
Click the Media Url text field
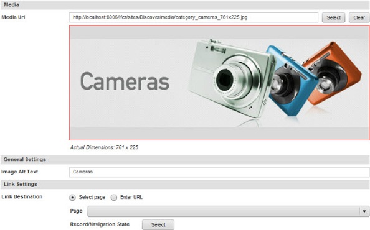coord(194,17)
